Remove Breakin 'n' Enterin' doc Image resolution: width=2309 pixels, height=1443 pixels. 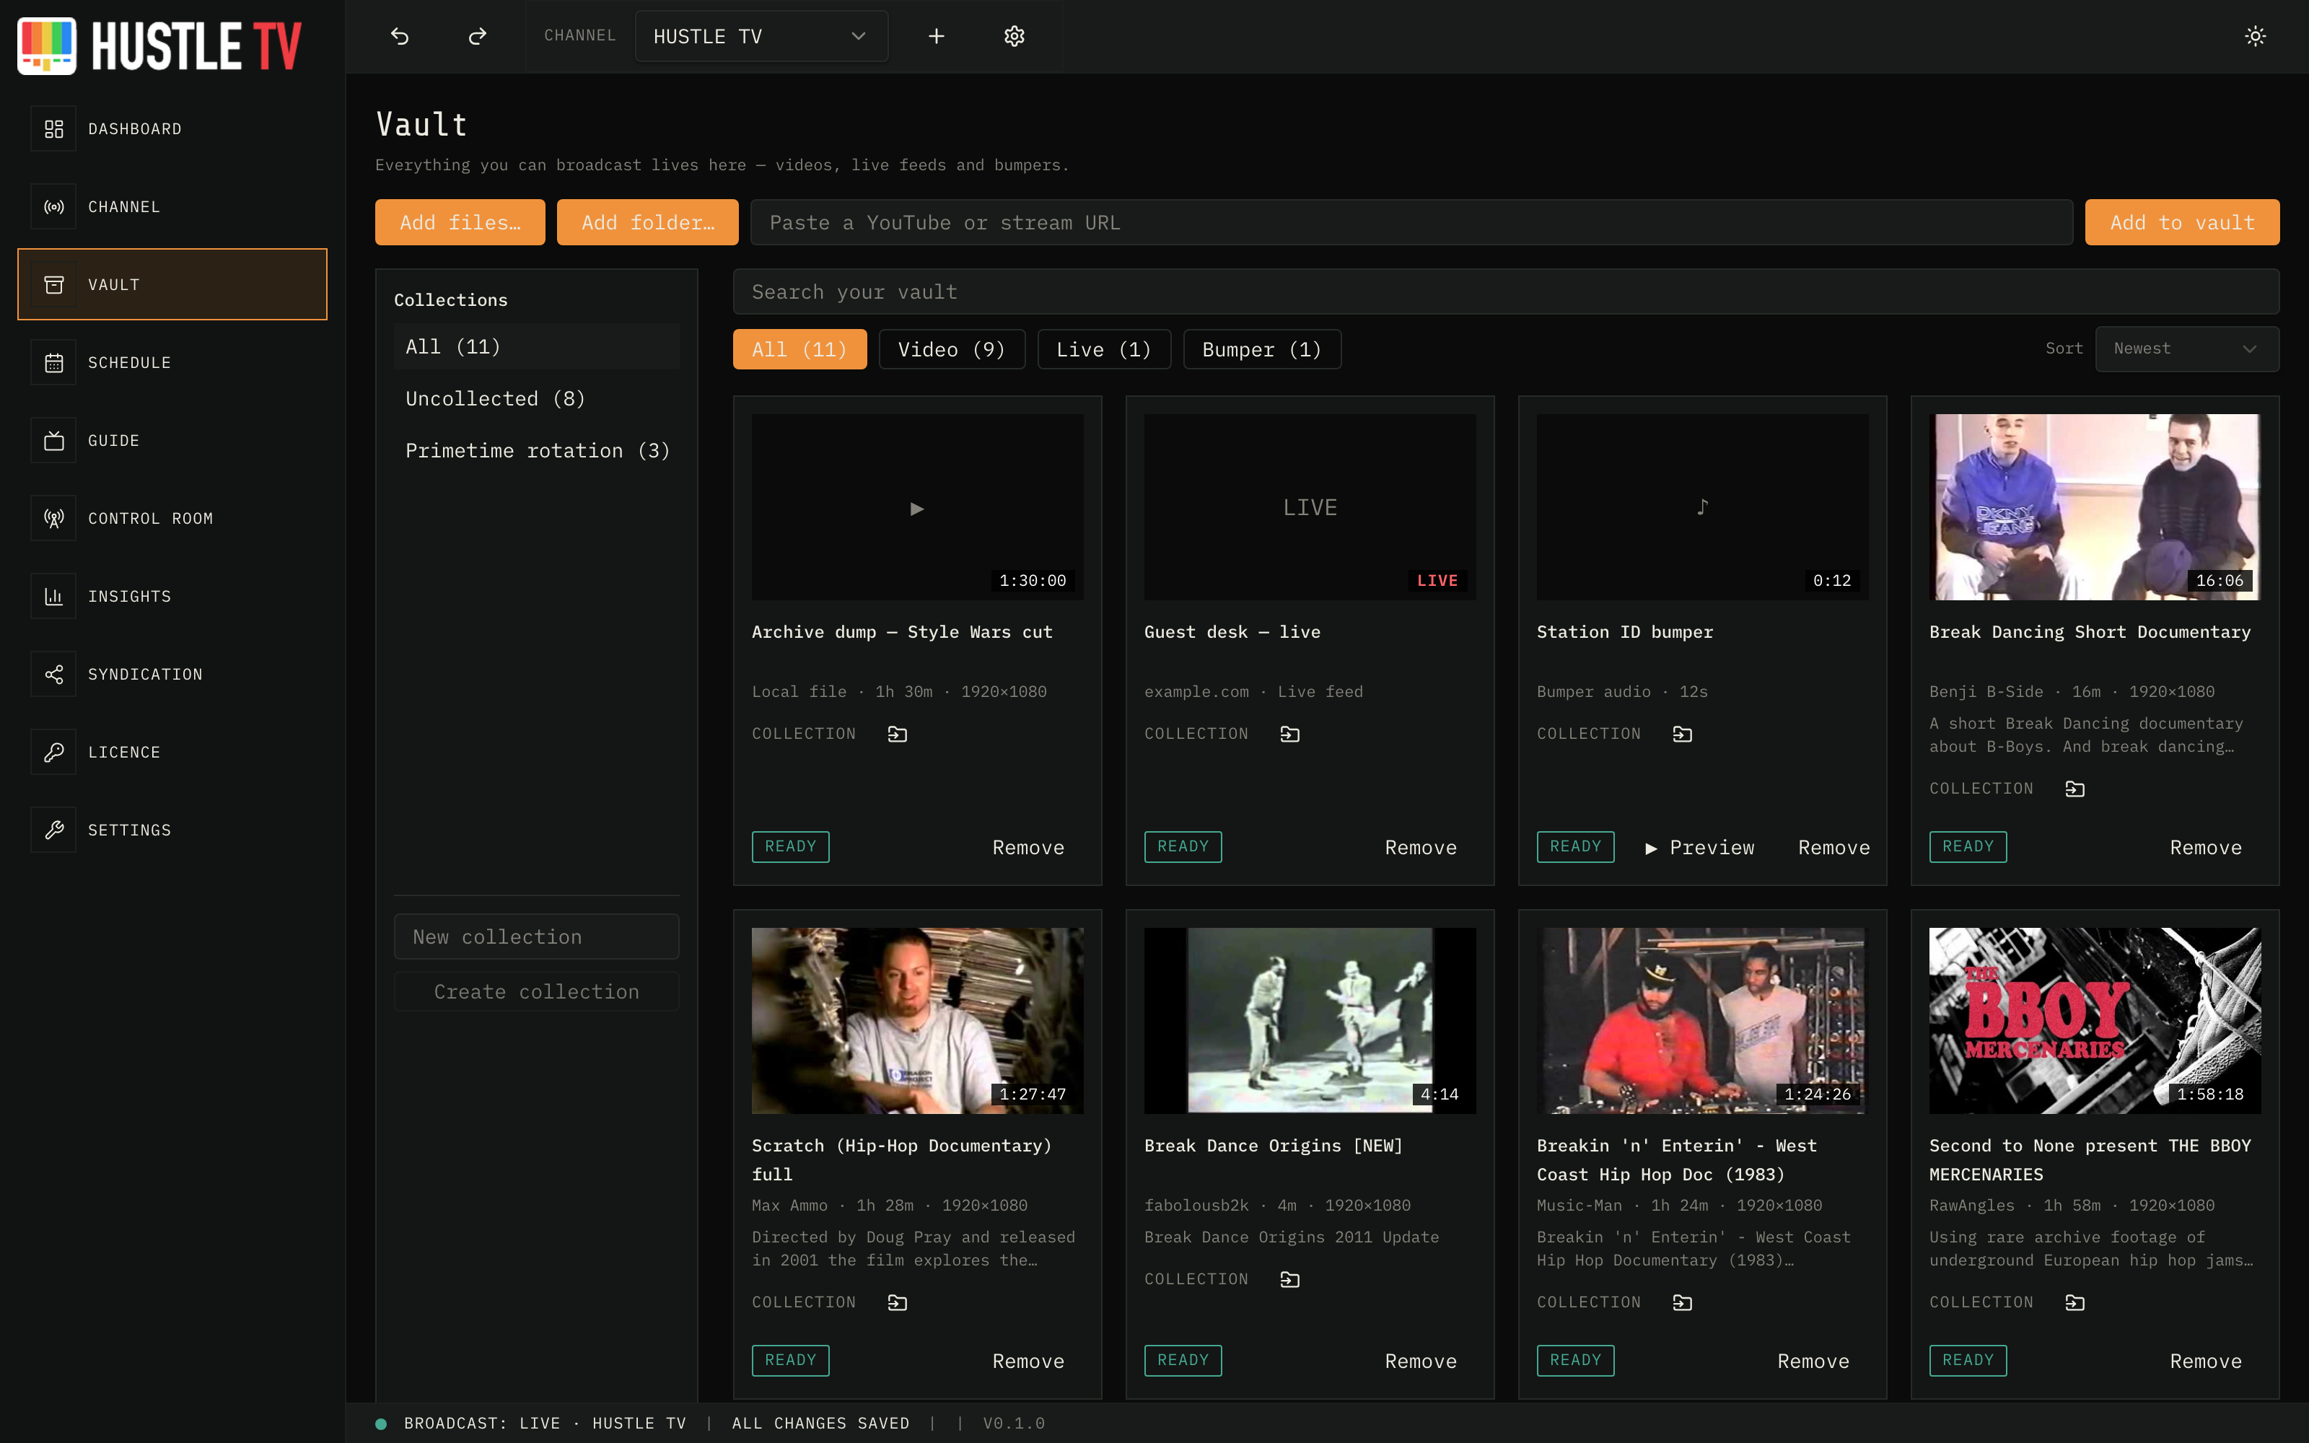click(x=1813, y=1361)
